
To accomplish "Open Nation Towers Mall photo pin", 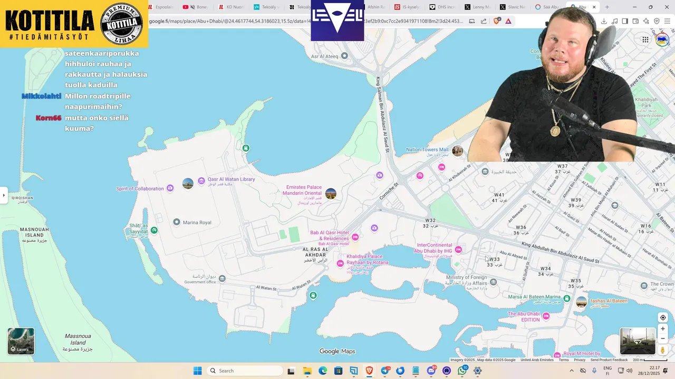I will (x=457, y=151).
